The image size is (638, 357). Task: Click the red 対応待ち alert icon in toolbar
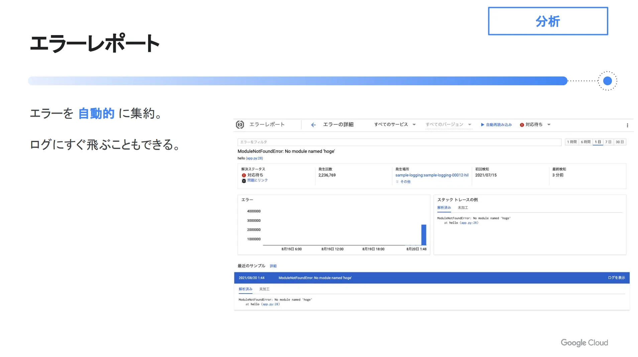pos(521,125)
